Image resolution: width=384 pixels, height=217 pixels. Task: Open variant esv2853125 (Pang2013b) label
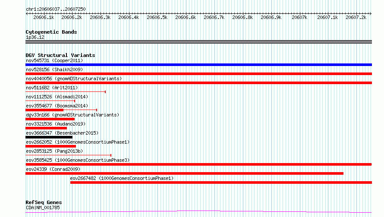54,151
